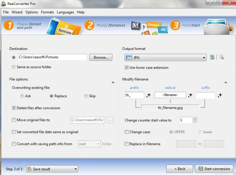Go to step 3 Push Start
Viewport: 236px width, 175px height.
click(185, 25)
